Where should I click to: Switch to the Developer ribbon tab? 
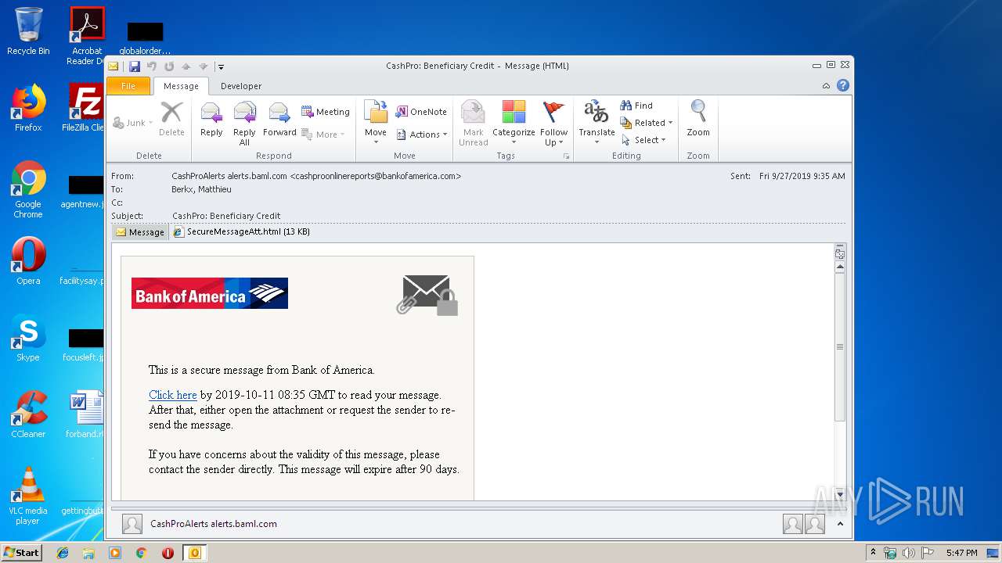pyautogui.click(x=241, y=86)
